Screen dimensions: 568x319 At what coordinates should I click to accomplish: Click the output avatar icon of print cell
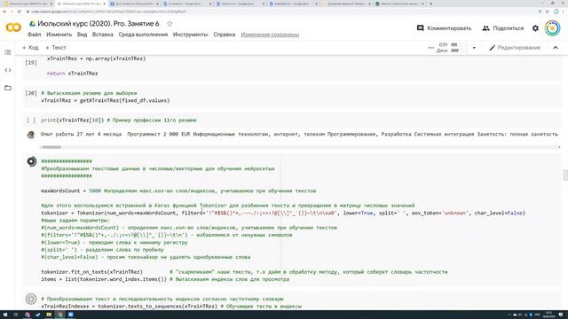31,135
